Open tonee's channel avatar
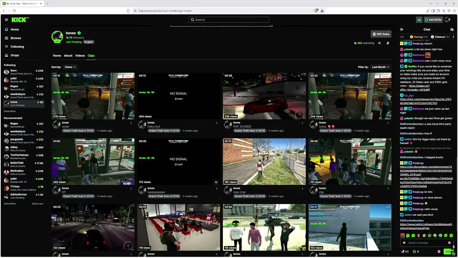 [57, 37]
